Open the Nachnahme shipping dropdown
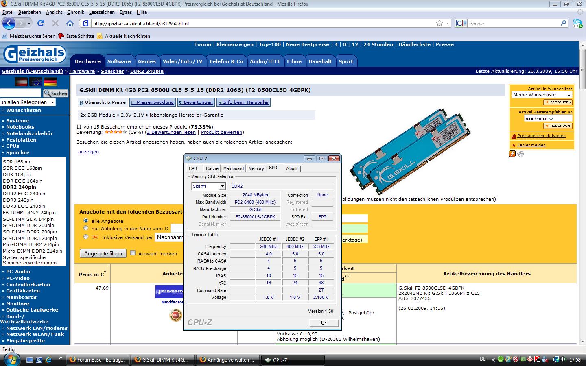Image resolution: width=586 pixels, height=366 pixels. pyautogui.click(x=169, y=237)
